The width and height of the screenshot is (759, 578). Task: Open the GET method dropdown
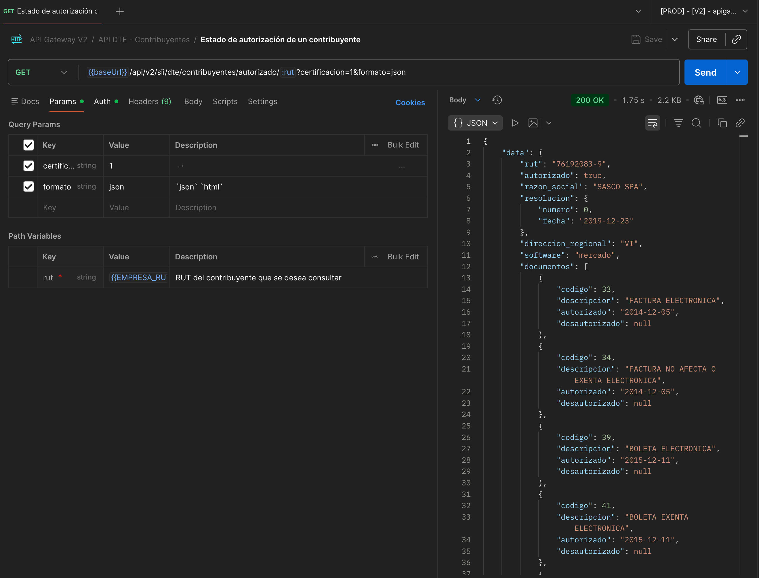point(41,72)
